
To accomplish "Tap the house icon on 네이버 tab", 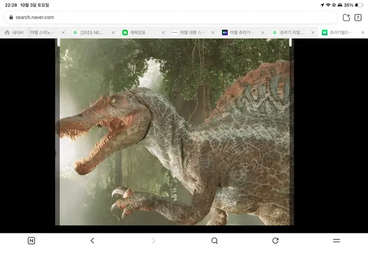I will point(7,32).
